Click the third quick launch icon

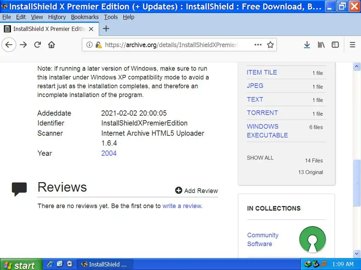coord(70,264)
